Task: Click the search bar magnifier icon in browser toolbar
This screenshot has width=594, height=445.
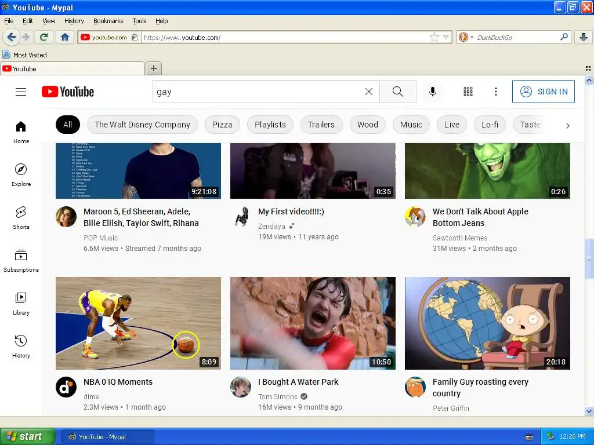Action: [x=564, y=37]
